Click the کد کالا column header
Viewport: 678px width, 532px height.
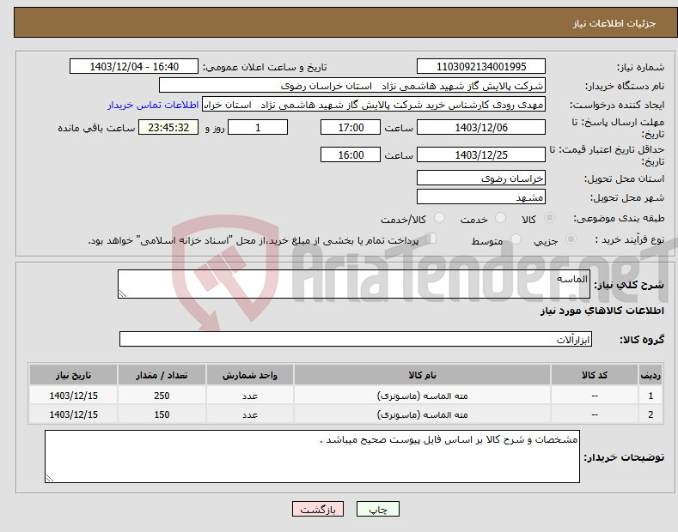pyautogui.click(x=594, y=375)
